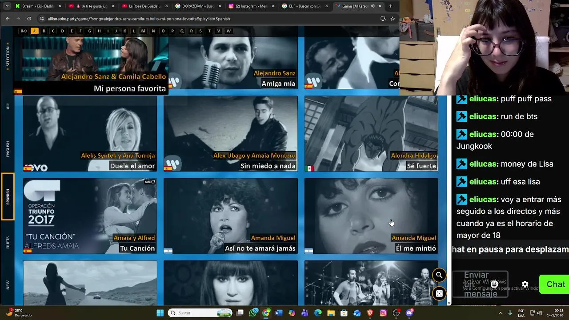569x320 pixels.
Task: Open a new browser tab
Action: [390, 6]
